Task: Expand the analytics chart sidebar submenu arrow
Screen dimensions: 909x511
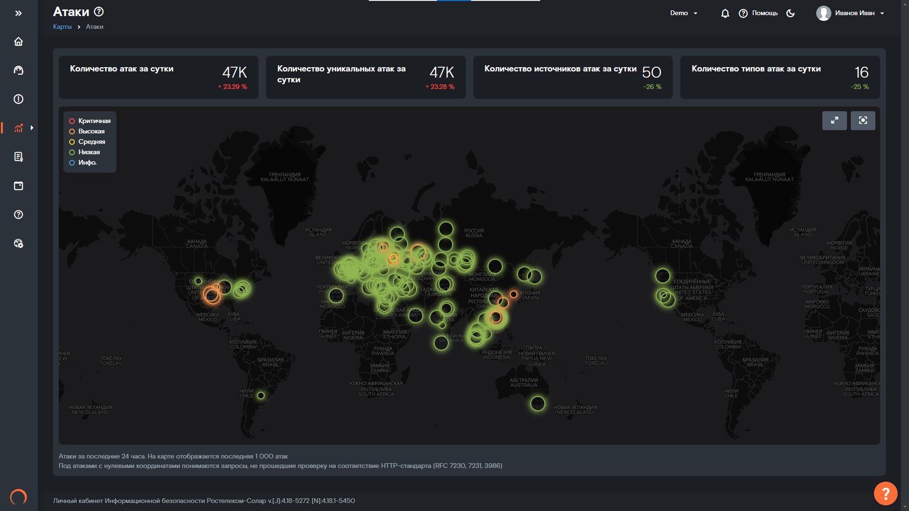Action: (x=32, y=128)
